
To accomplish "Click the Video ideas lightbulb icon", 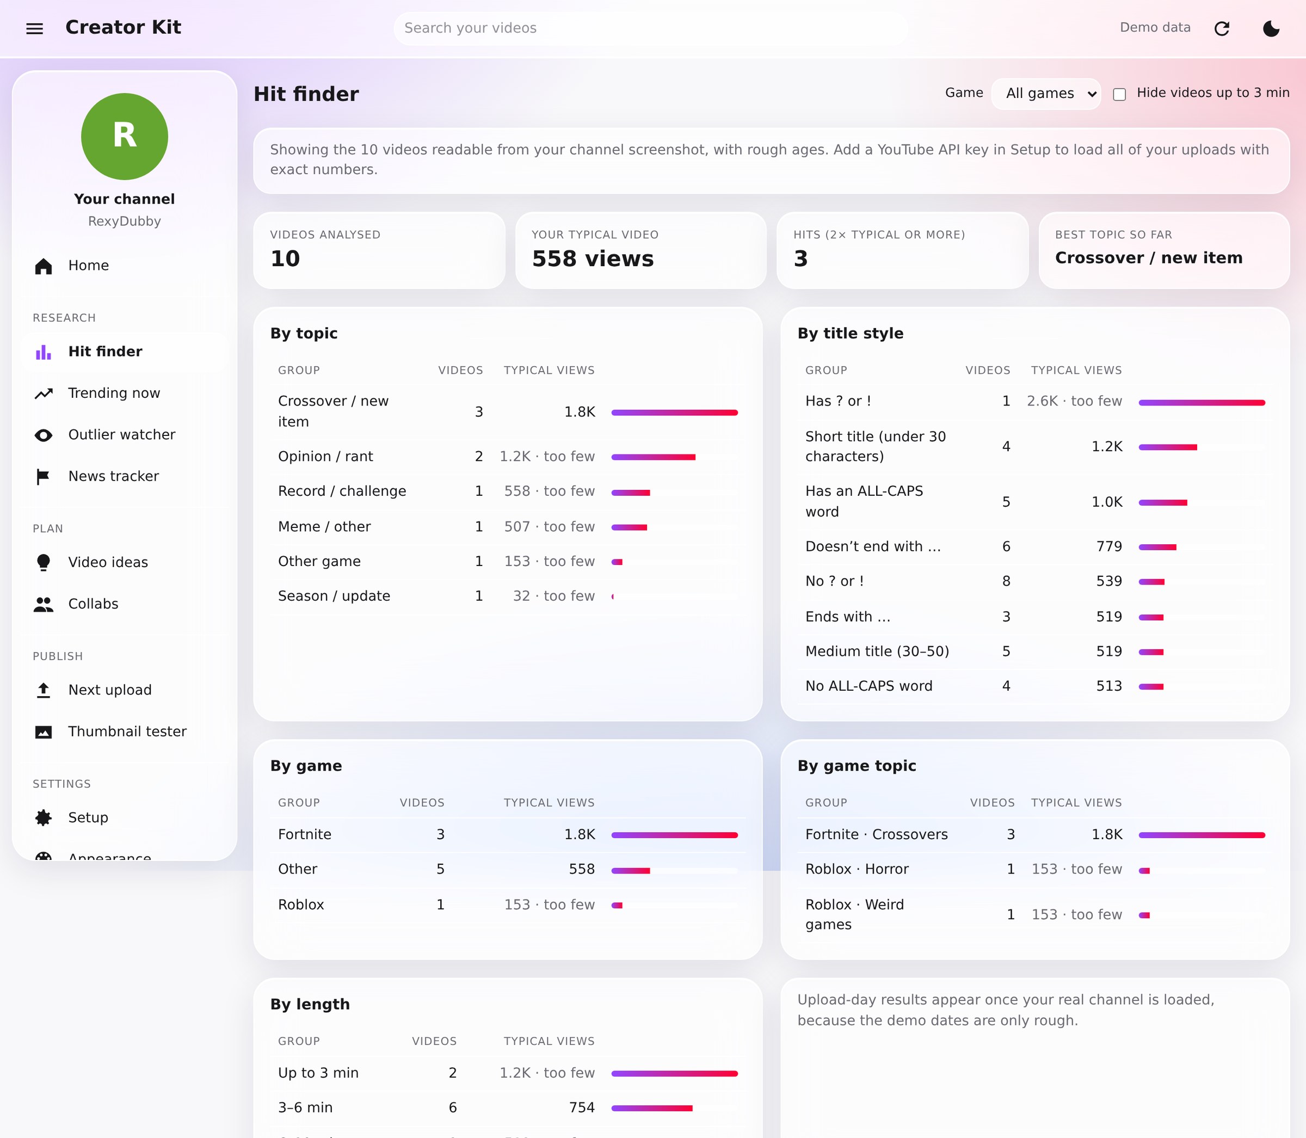I will click(x=43, y=563).
